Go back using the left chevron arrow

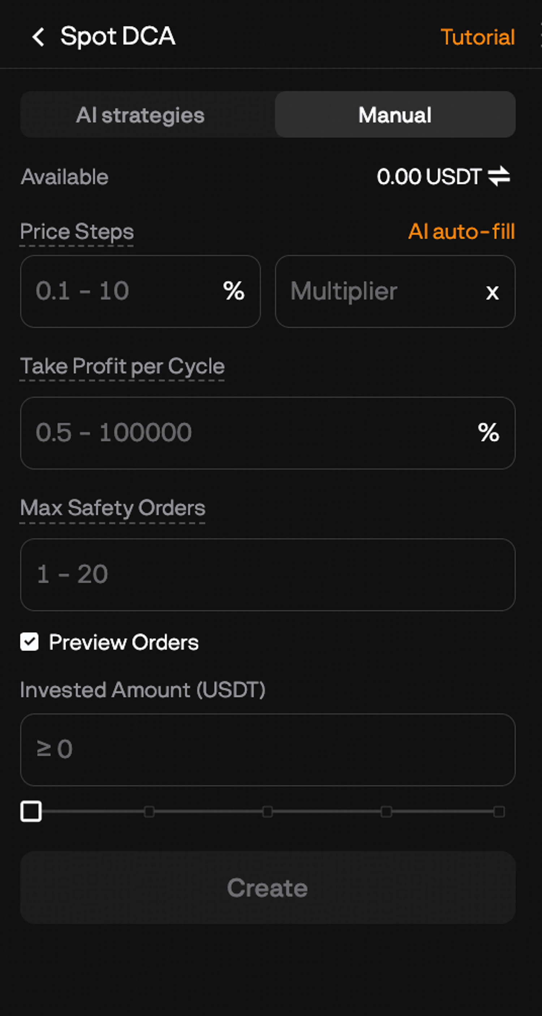tap(38, 37)
